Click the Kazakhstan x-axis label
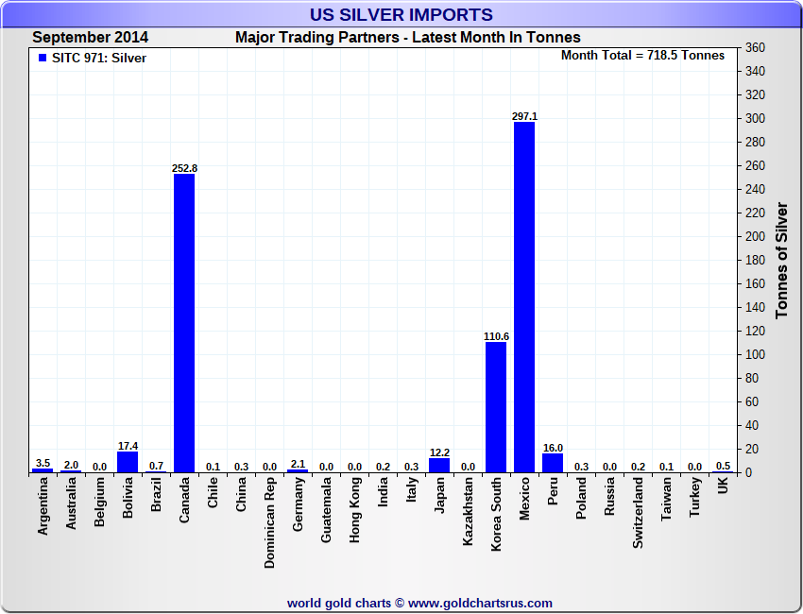Image resolution: width=803 pixels, height=614 pixels. pyautogui.click(x=468, y=512)
